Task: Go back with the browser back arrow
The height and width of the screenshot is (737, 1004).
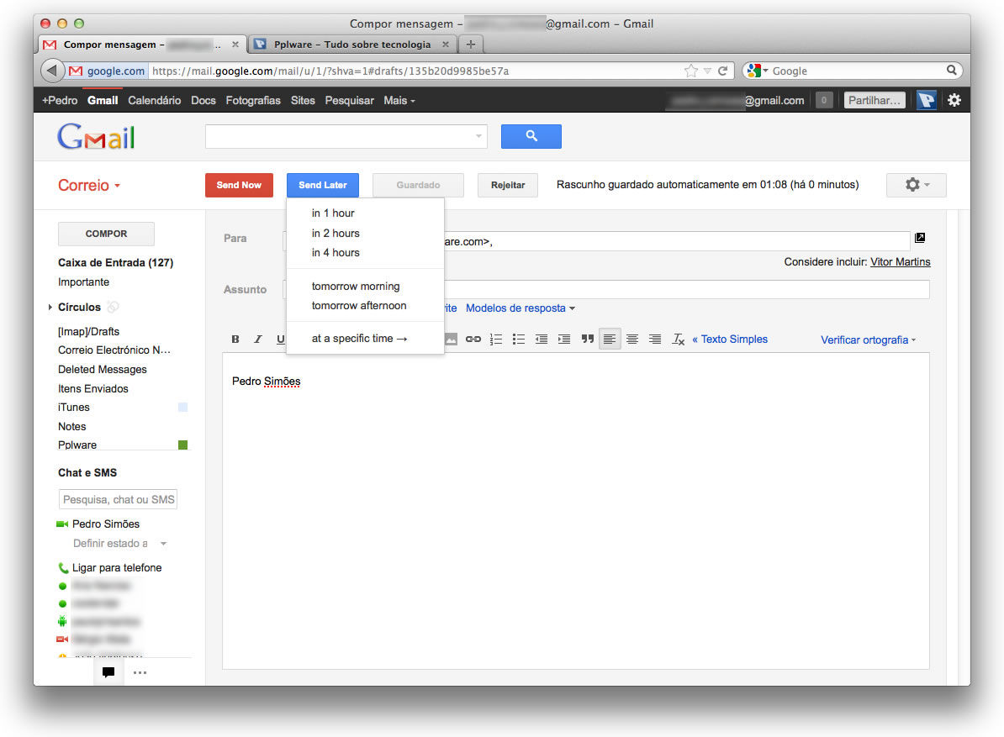Action: [52, 71]
